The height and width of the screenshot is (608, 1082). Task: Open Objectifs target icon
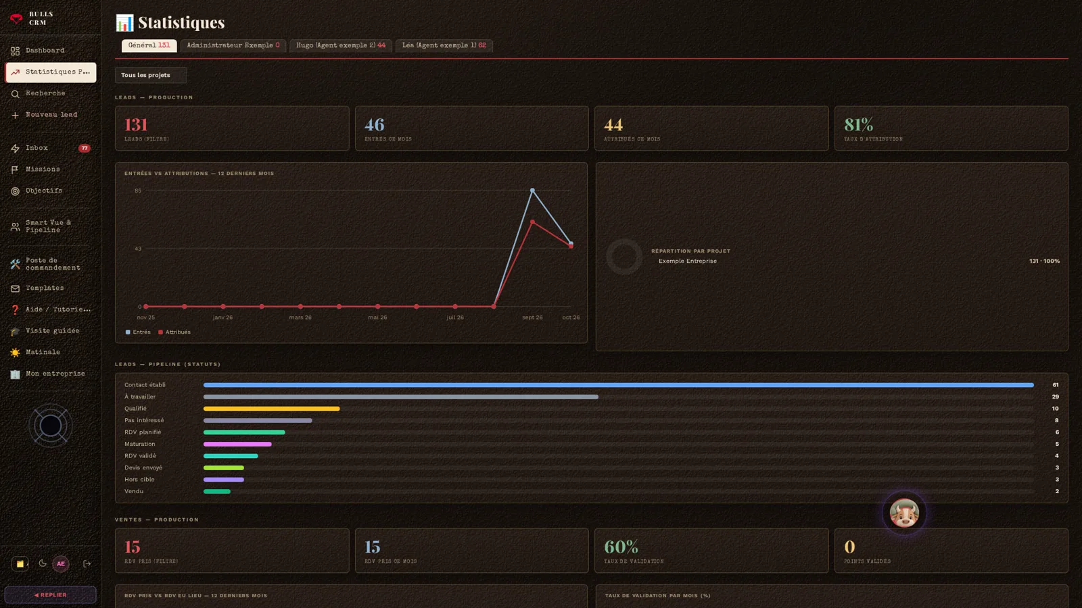pos(15,191)
